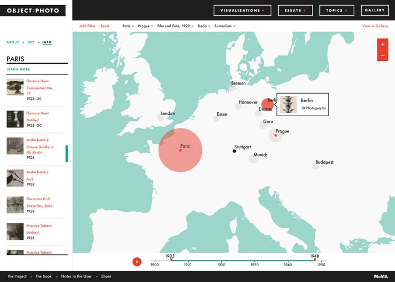
Task: Switch to the Key tab
Action: tap(31, 42)
